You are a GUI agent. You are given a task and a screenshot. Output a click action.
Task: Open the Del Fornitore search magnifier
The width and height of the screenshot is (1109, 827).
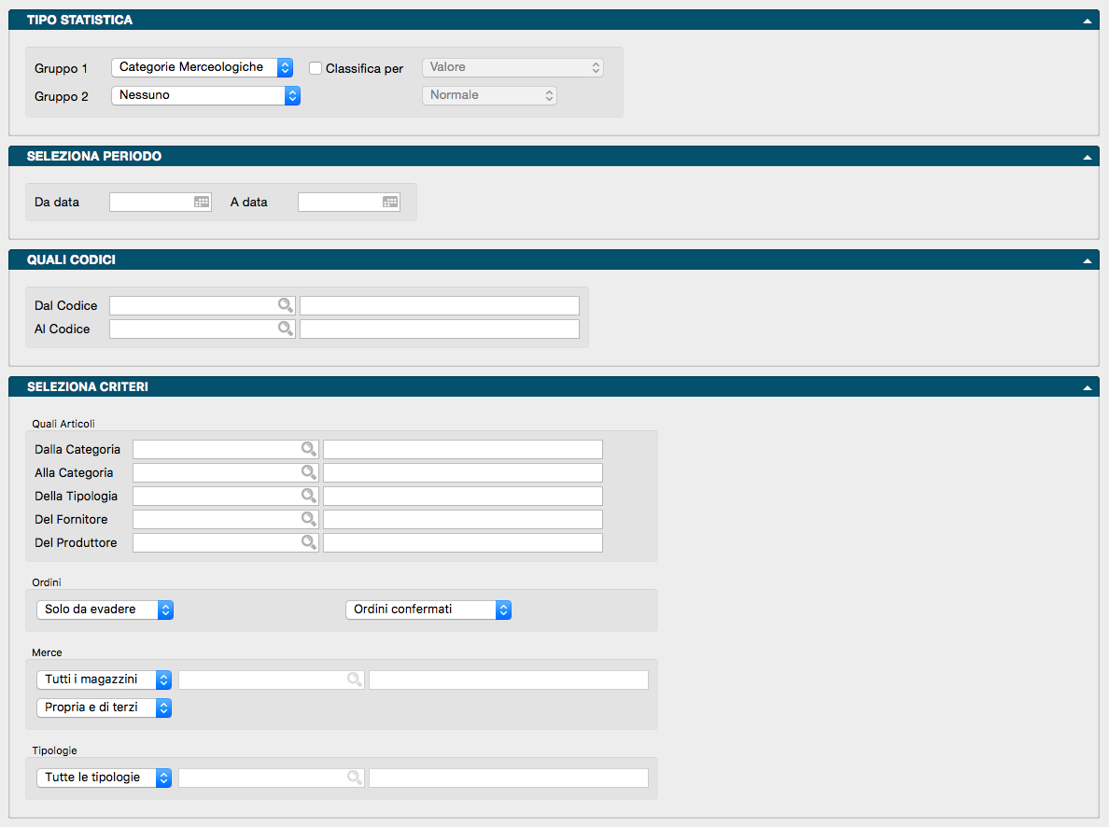click(x=308, y=519)
